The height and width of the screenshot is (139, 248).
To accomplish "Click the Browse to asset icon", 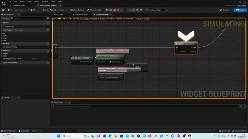I will [x=9, y=10].
